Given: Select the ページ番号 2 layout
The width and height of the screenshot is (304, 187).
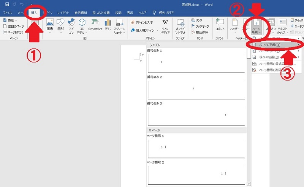Looking at the screenshot, I should pos(196,173).
